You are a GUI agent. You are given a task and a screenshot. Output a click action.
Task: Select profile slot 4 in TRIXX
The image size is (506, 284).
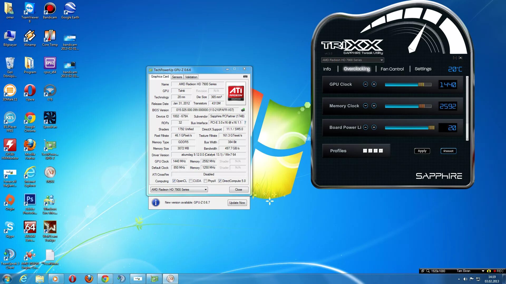point(381,151)
